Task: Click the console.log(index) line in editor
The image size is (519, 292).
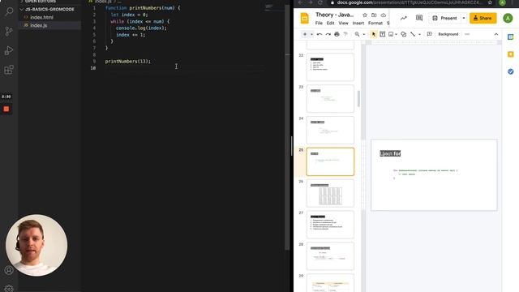Action: point(141,28)
